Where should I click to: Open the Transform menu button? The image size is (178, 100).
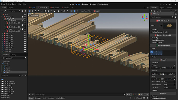84,11
